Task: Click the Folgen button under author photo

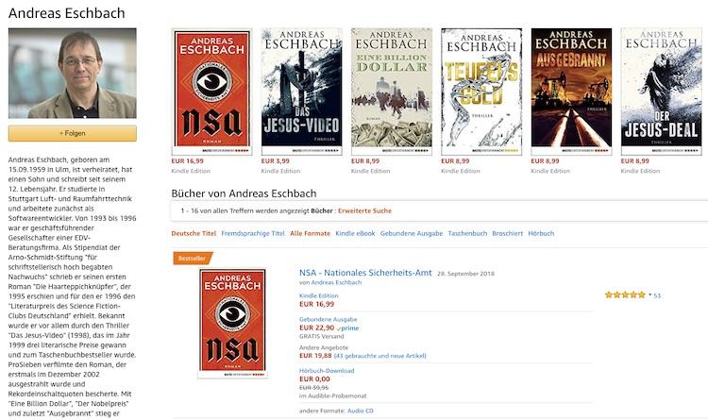Action: [73, 133]
